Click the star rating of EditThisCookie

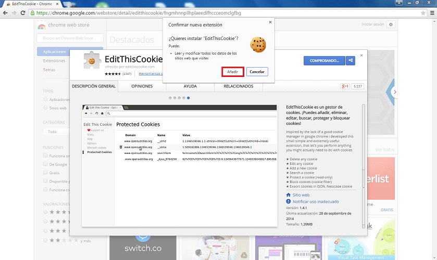click(x=113, y=74)
